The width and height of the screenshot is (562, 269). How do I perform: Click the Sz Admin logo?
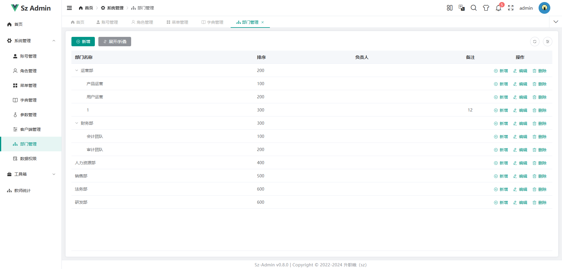point(31,8)
